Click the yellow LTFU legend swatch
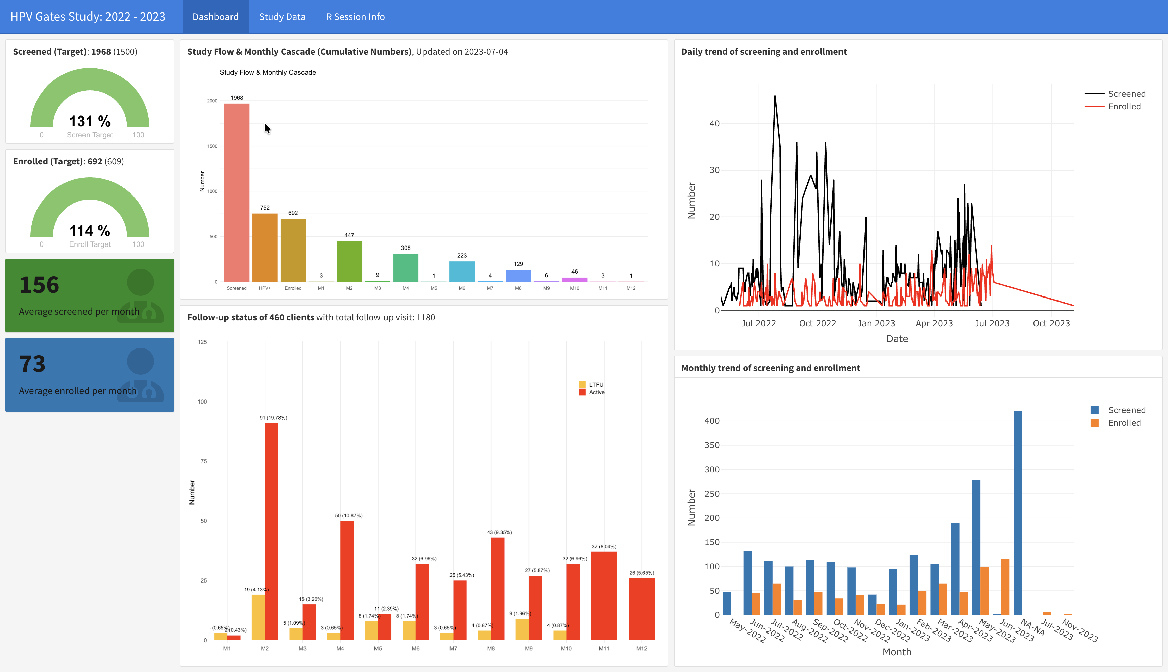The image size is (1168, 672). (582, 385)
